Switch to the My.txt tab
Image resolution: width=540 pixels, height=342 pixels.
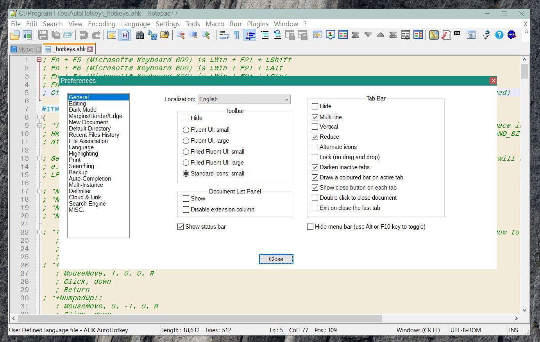pos(25,49)
